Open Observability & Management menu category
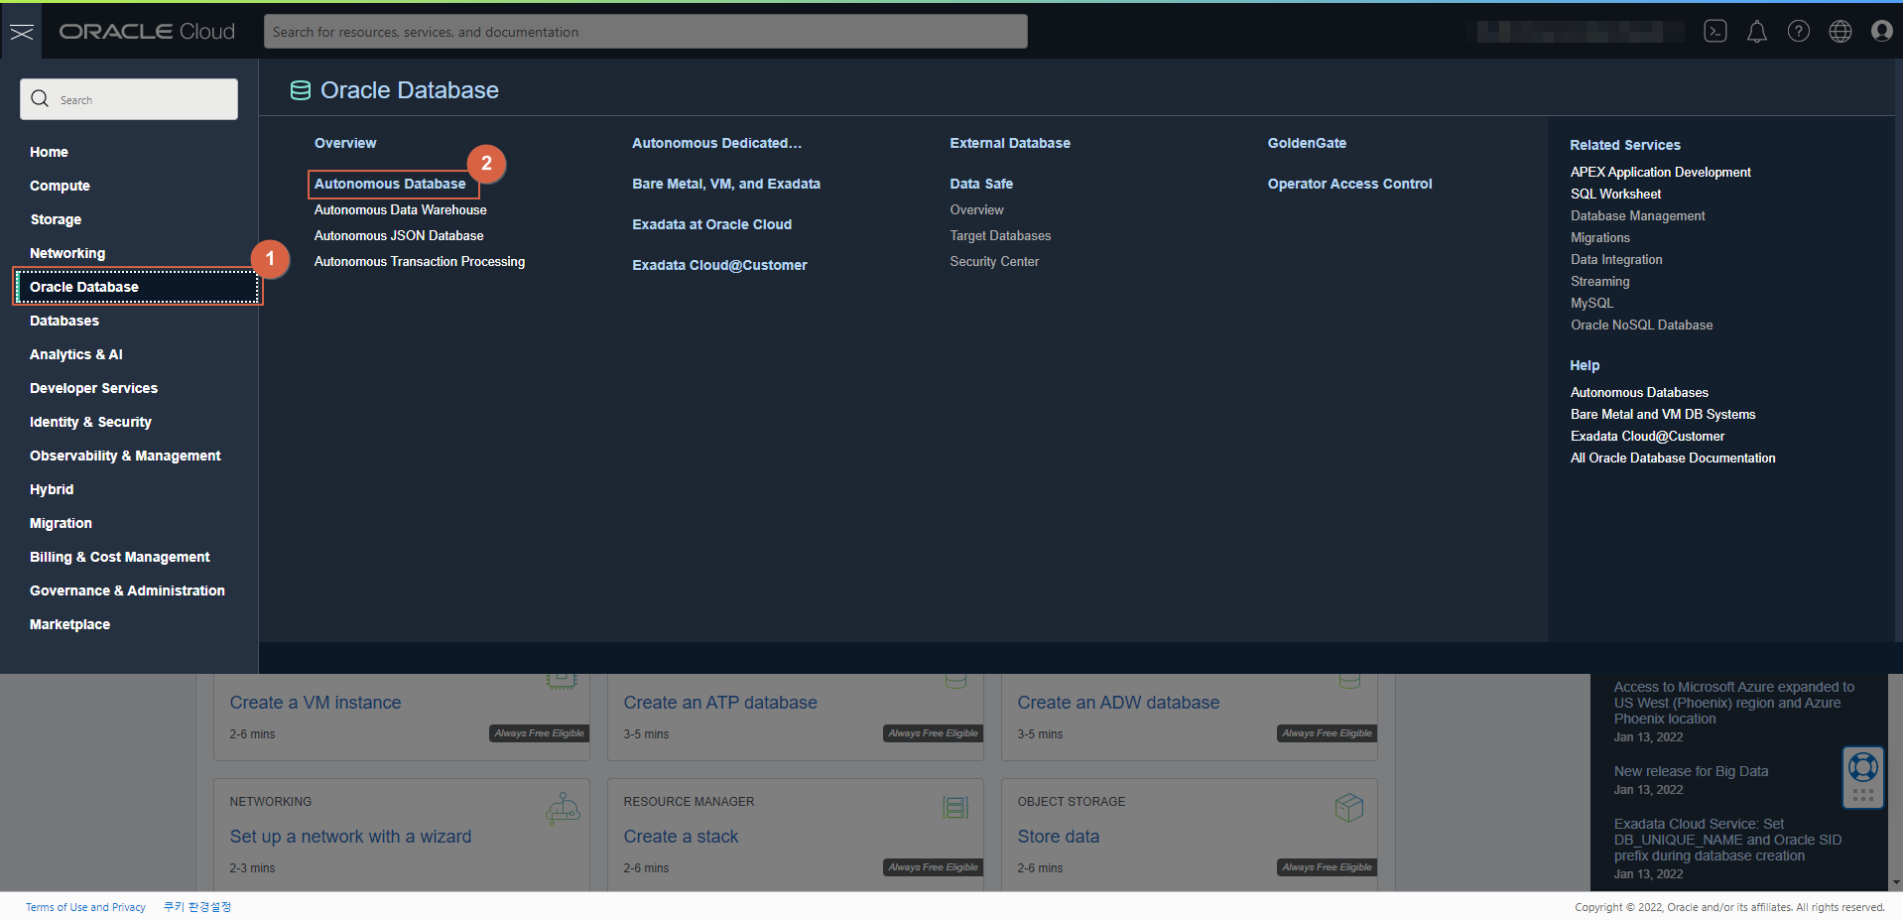Viewport: 1903px width, 920px height. [125, 456]
